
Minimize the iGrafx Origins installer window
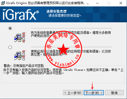(x=97, y=3)
